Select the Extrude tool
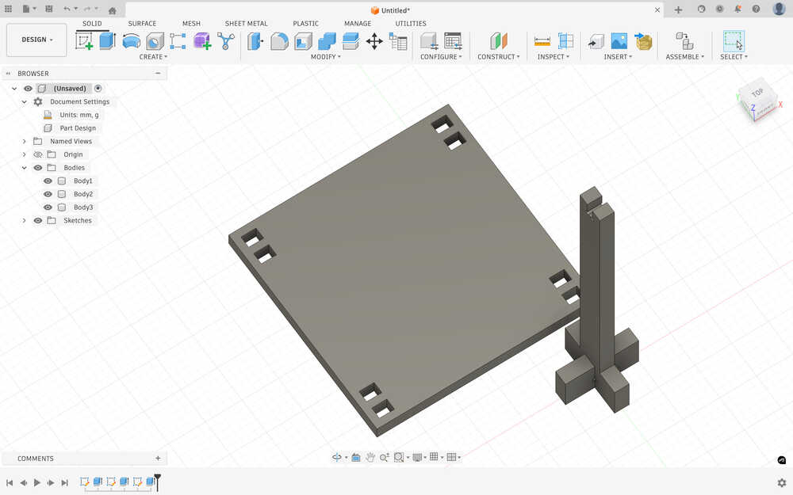Viewport: 793px width, 495px height. 107,41
